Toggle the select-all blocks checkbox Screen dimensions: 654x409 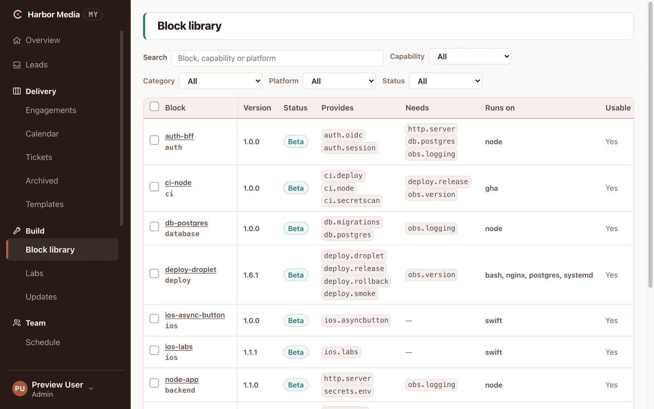click(x=154, y=106)
